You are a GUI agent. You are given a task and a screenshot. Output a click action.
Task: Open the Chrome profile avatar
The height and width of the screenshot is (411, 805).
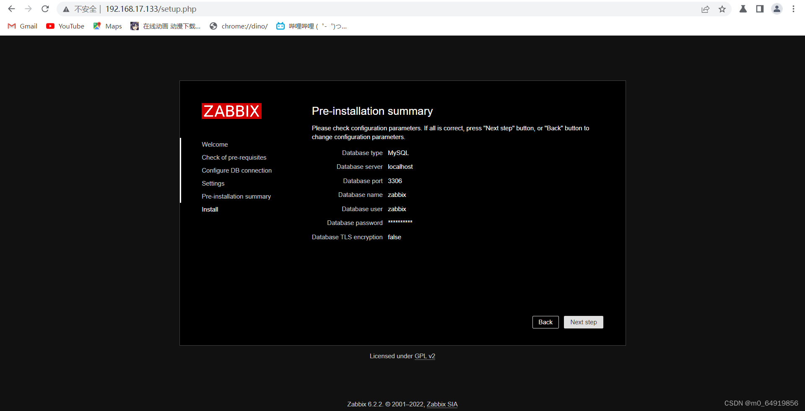point(777,9)
